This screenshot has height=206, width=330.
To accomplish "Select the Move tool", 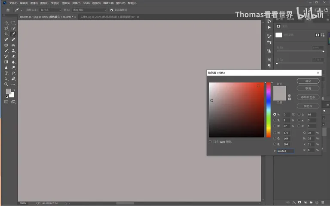I will pyautogui.click(x=6, y=23).
